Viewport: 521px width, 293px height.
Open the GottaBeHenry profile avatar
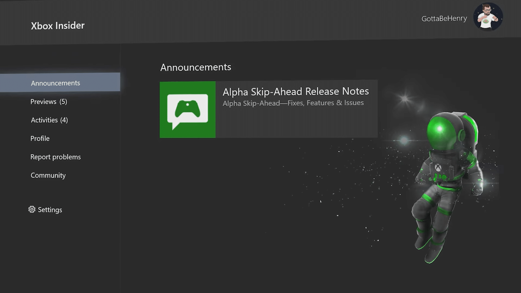pos(488,17)
